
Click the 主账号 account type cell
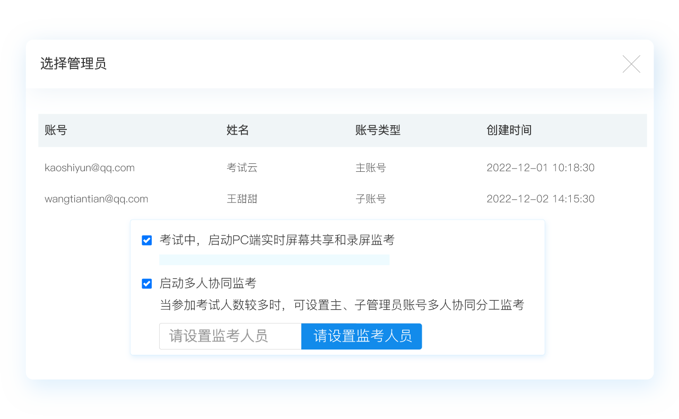(370, 168)
